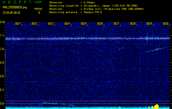
Task: Click the meteor count value 8
Action: click(x=39, y=13)
